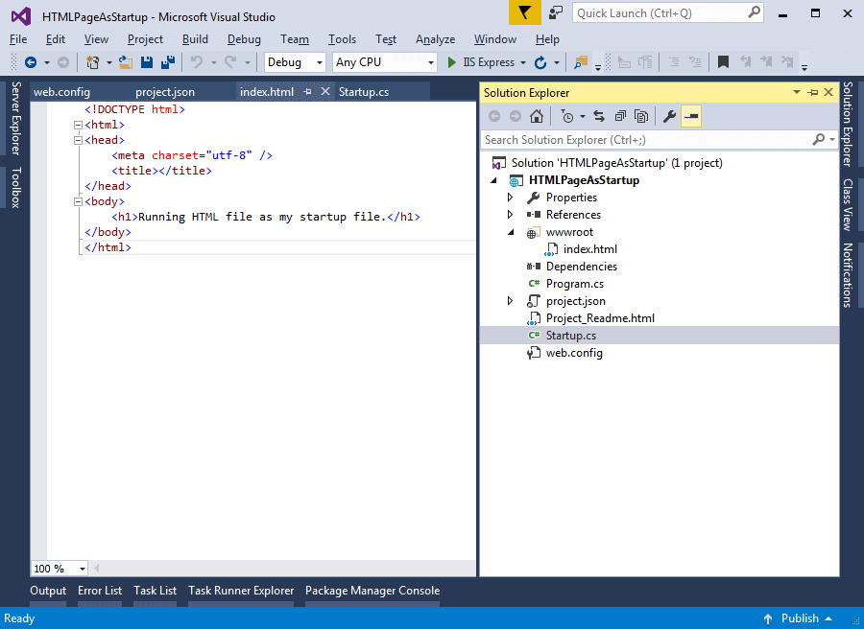
Task: Sync Solution Explorer with active document
Action: (x=598, y=114)
